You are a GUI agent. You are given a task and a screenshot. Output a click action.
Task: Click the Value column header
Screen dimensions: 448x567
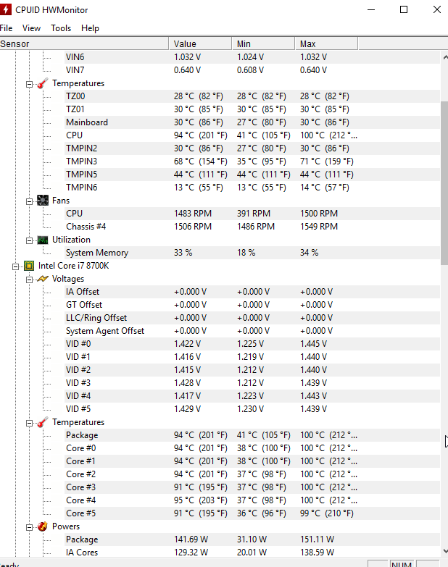[201, 43]
